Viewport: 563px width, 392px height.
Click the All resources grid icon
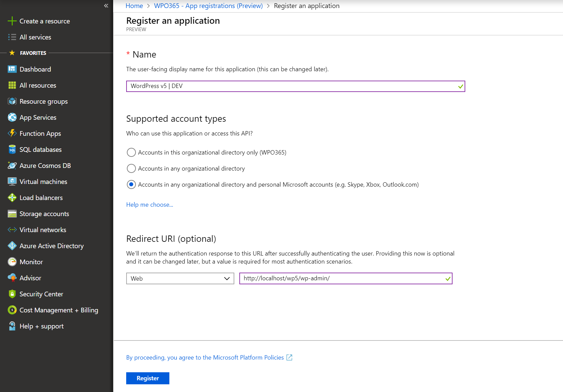point(12,85)
